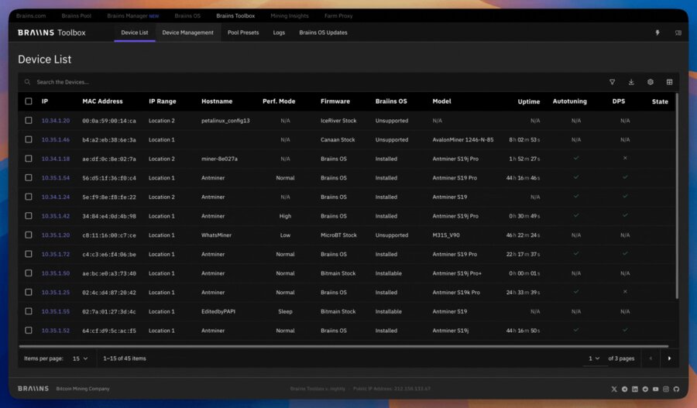This screenshot has height=408, width=697.
Task: Open device link 10.35.1.46
Action: [x=56, y=139]
